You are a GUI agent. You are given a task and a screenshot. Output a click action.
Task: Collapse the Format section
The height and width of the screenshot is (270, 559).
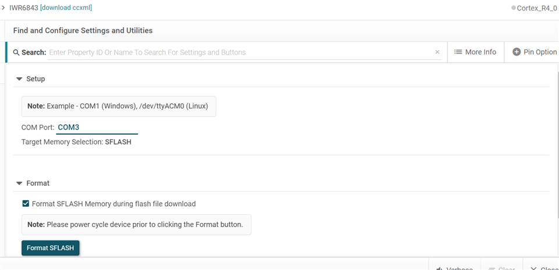19,183
